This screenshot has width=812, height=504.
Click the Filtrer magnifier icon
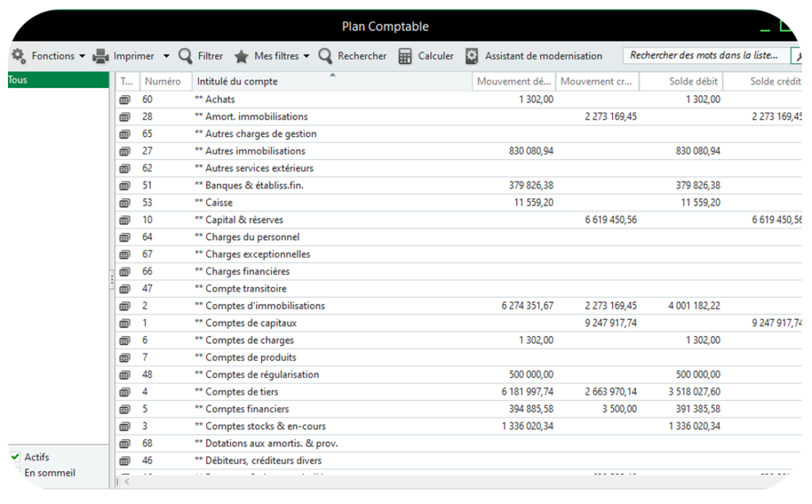coord(186,56)
